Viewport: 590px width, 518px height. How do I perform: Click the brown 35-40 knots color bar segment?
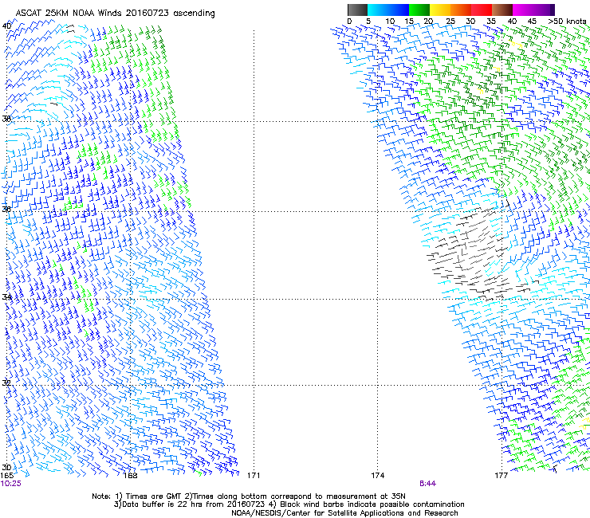point(502,10)
